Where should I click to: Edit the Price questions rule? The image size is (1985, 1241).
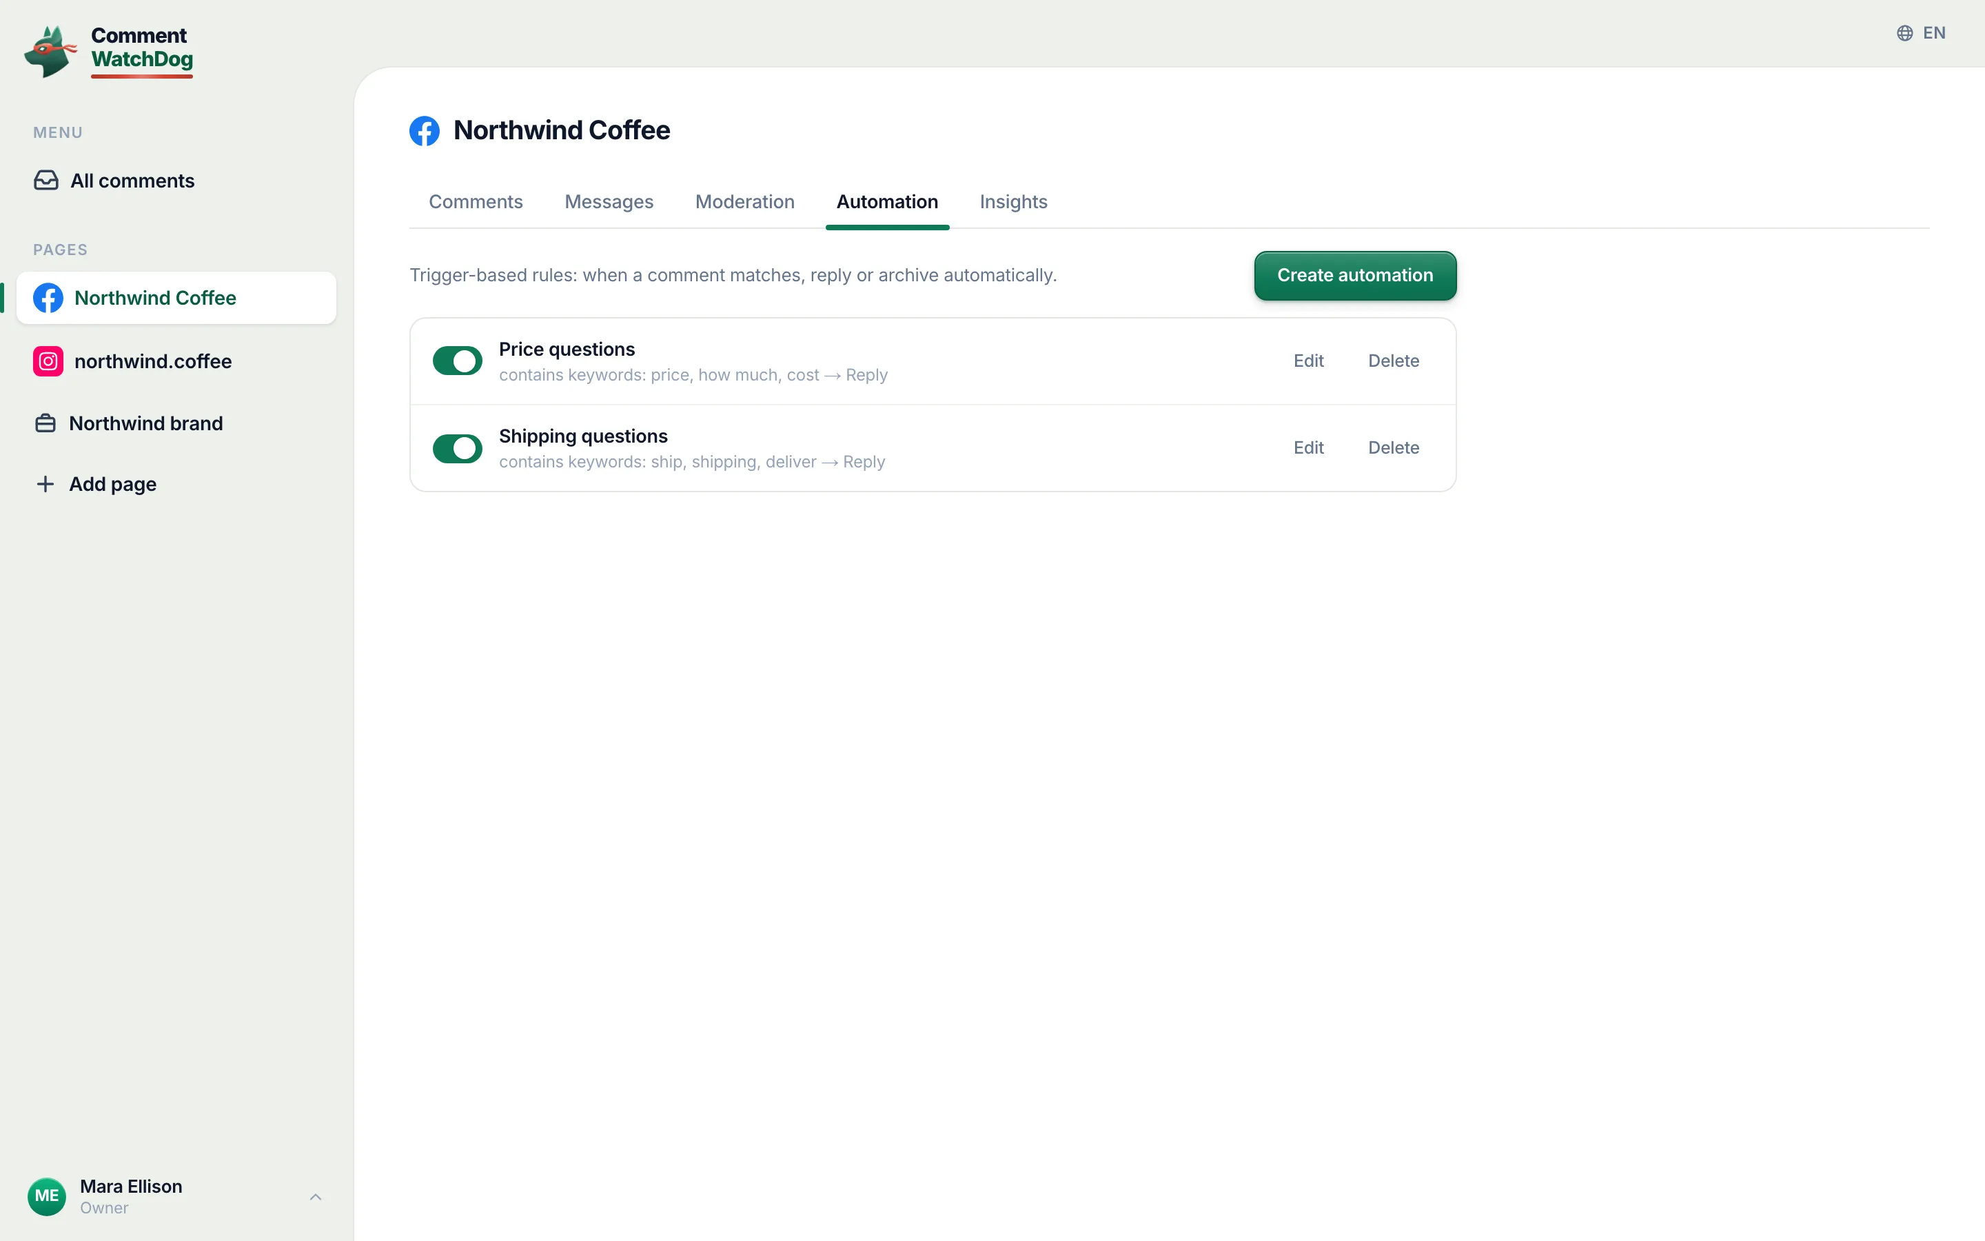coord(1308,361)
